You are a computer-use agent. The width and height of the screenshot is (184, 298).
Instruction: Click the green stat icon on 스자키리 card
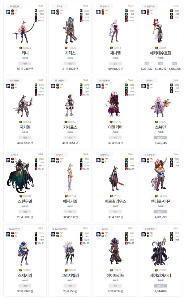pyautogui.click(x=36, y=233)
